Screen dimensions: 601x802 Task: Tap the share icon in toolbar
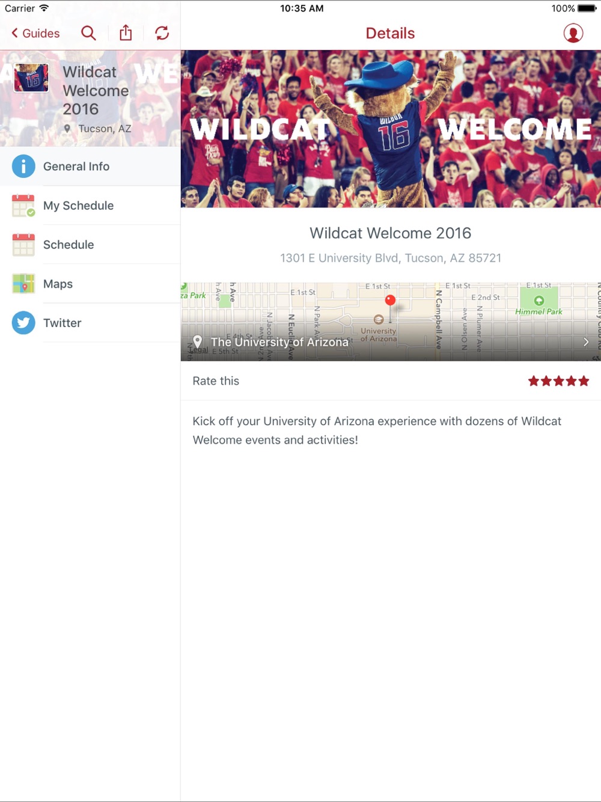(126, 32)
